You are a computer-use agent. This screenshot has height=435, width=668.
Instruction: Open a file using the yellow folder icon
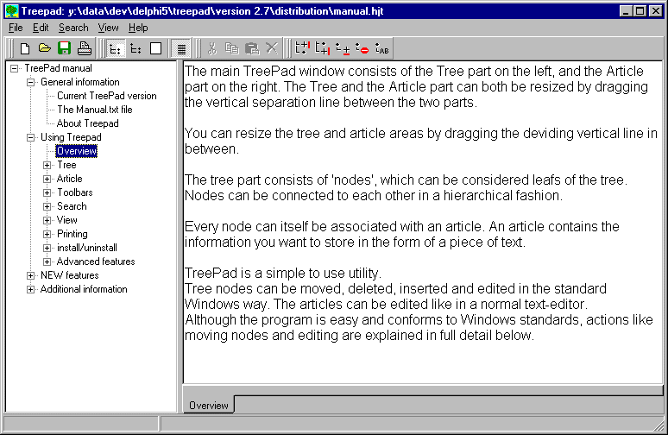point(44,48)
